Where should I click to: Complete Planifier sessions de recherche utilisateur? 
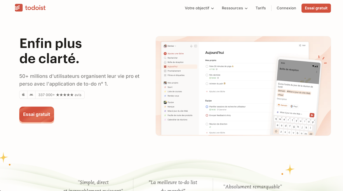coord(207,107)
